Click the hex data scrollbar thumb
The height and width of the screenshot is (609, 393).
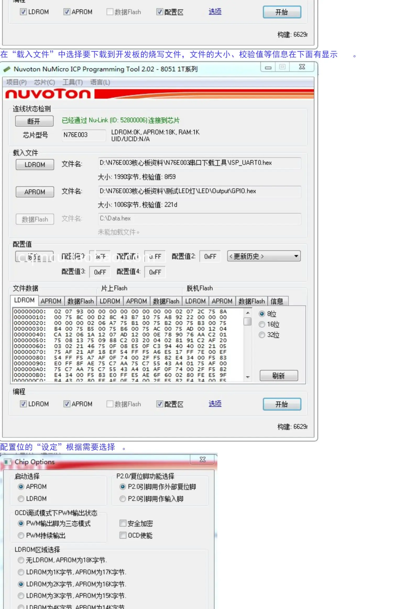point(248,321)
